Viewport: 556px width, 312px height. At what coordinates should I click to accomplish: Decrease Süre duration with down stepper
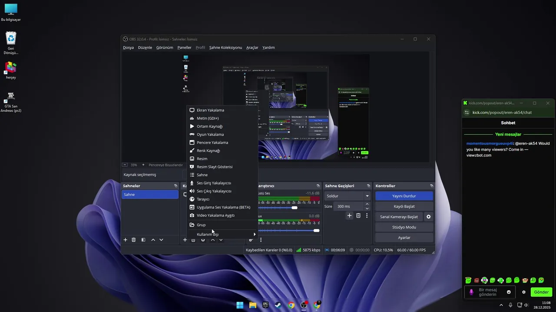(367, 208)
